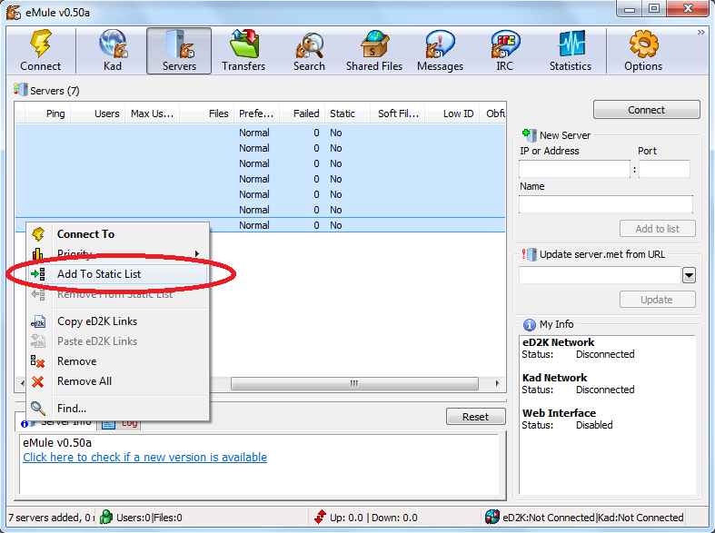
Task: Click the Update server.met button
Action: 657,300
